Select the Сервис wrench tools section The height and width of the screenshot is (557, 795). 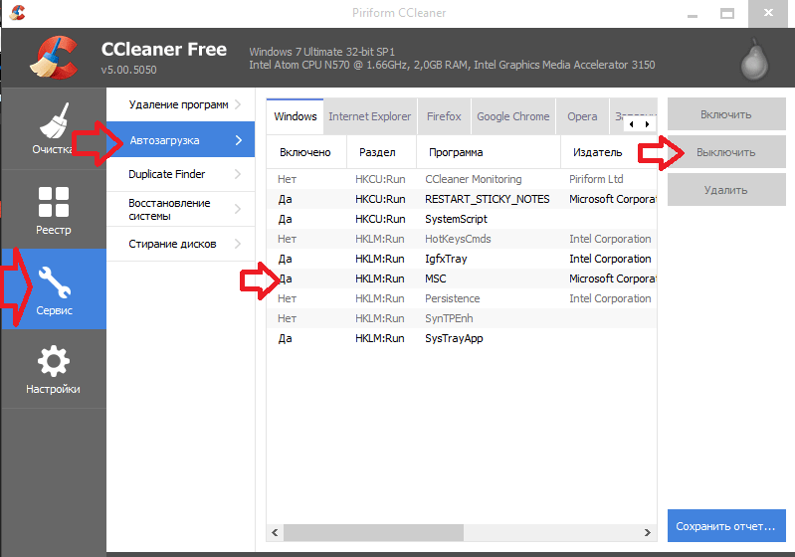pyautogui.click(x=54, y=288)
